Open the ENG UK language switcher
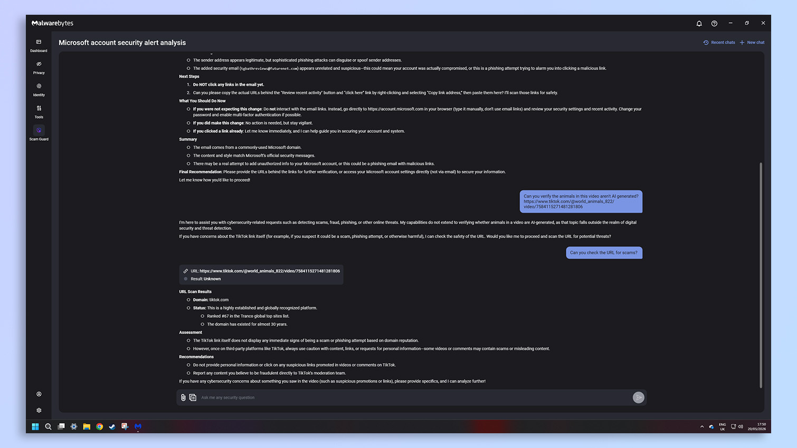This screenshot has width=797, height=448. (x=722, y=426)
